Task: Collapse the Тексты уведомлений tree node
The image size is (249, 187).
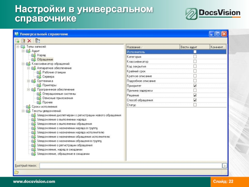Action: pyautogui.click(x=23, y=111)
